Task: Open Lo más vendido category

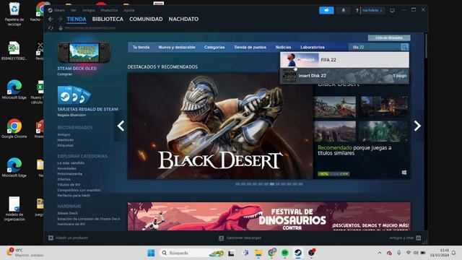Action: pos(71,163)
